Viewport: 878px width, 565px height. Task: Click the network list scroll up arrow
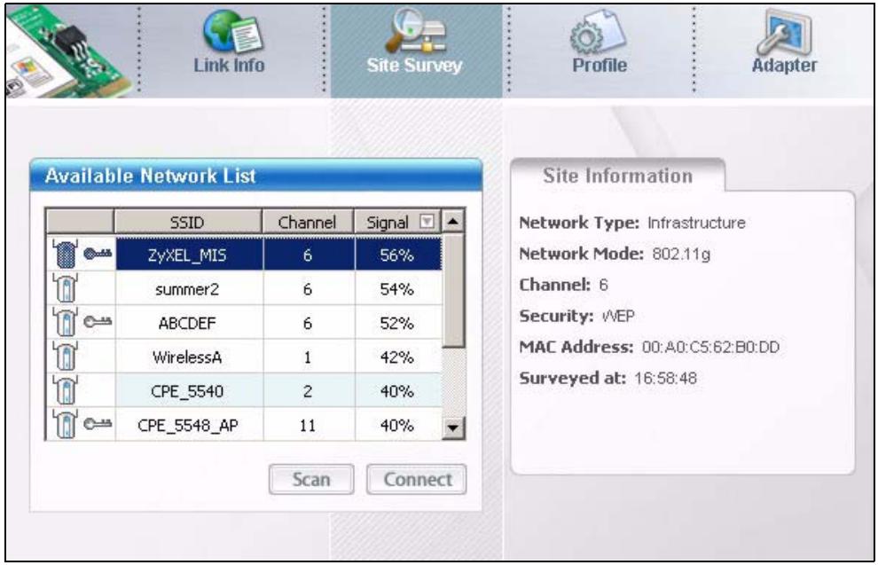tap(453, 222)
